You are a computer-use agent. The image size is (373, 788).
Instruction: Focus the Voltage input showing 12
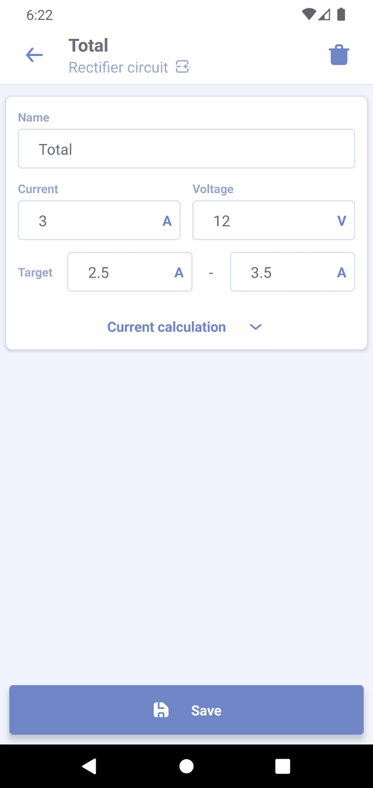coord(262,220)
